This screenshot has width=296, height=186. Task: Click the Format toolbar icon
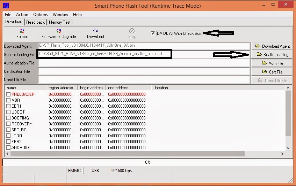coord(22,31)
